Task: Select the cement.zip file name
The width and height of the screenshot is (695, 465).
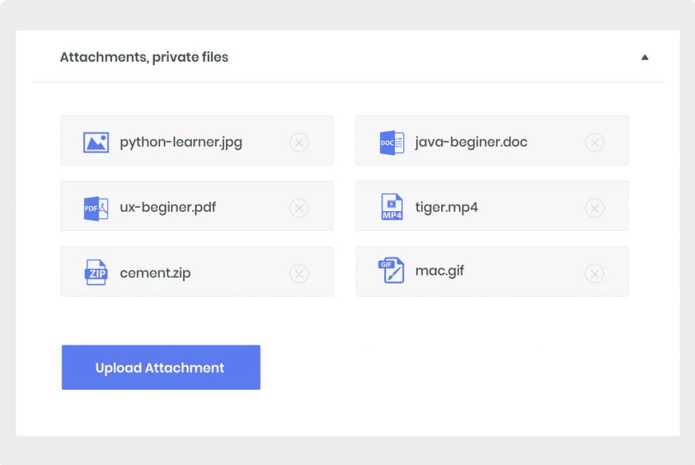Action: tap(155, 274)
